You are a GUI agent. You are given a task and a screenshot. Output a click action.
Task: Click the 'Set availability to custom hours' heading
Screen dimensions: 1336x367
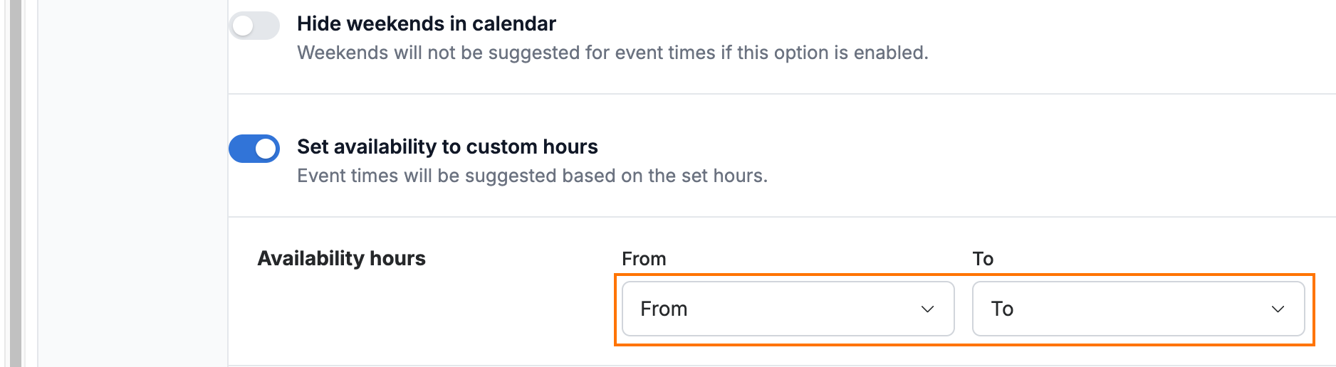click(447, 147)
